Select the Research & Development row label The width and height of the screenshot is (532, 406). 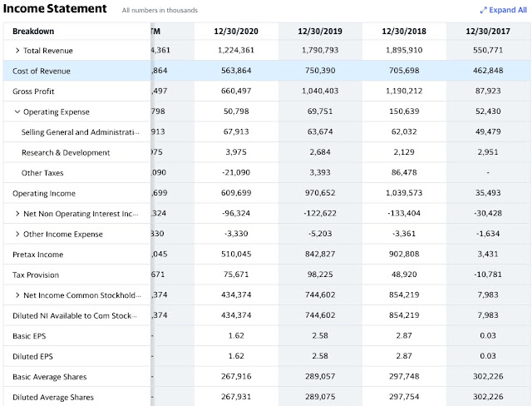pyautogui.click(x=66, y=152)
